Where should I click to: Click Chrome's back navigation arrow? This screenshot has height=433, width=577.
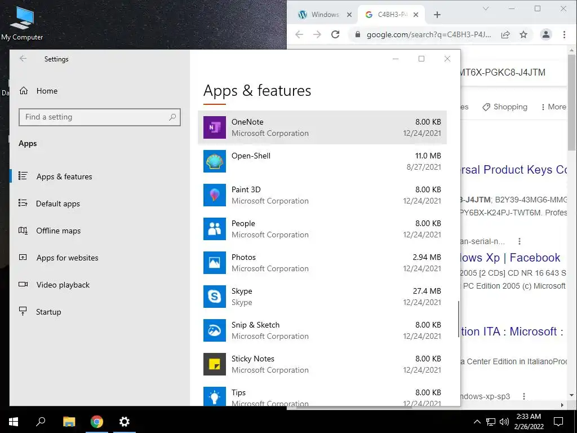299,34
